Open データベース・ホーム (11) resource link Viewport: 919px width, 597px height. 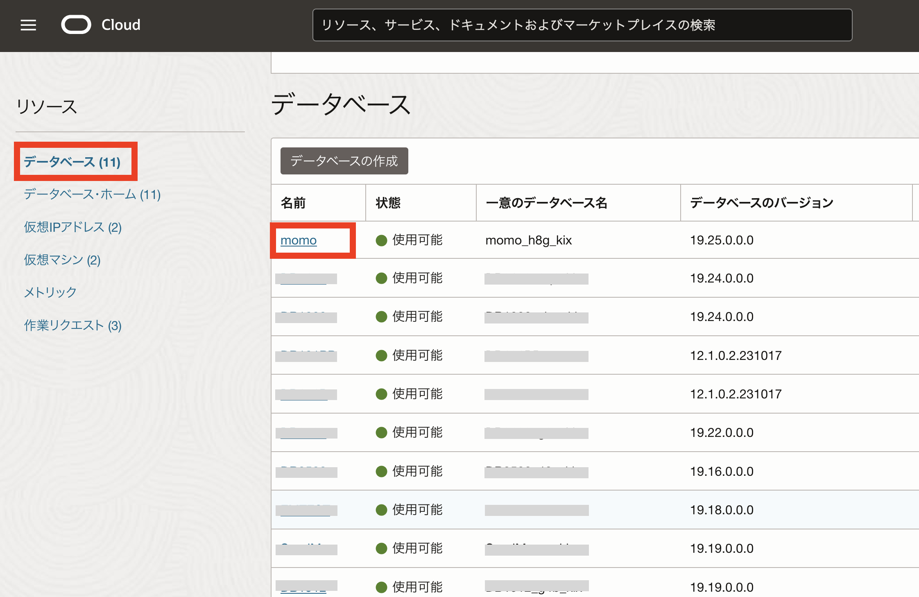point(92,194)
